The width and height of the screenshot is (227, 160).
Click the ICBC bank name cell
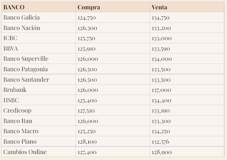tap(10, 38)
